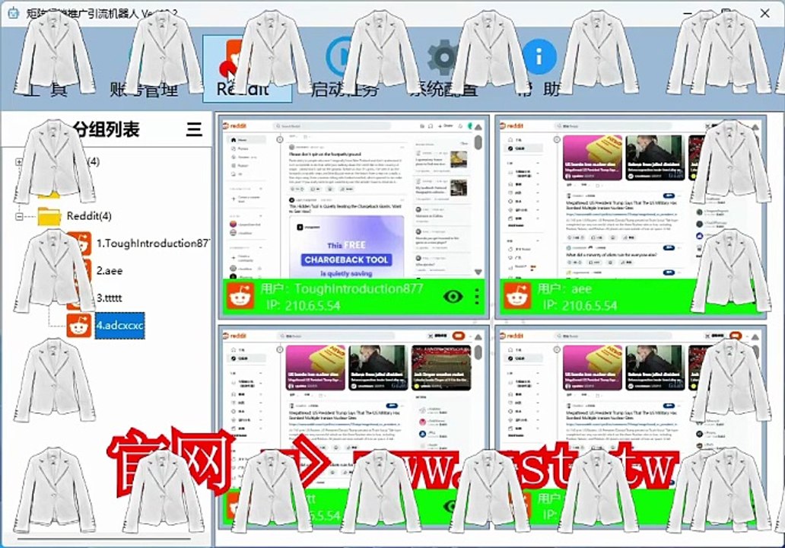Click reddit logo in bottom-right panel
This screenshot has height=548, width=785.
click(x=513, y=336)
